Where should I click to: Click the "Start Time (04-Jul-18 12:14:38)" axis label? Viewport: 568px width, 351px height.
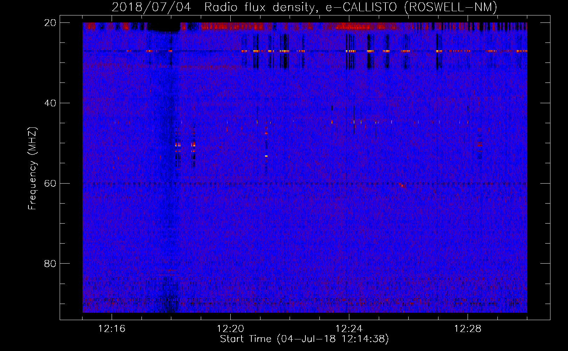pyautogui.click(x=304, y=339)
